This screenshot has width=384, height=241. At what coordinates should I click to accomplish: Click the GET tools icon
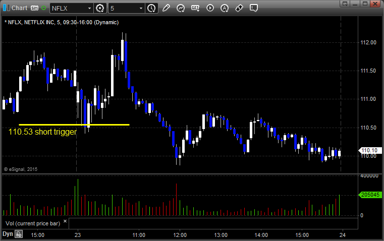tap(196, 8)
